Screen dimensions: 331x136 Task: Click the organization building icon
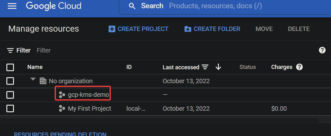pyautogui.click(x=43, y=81)
